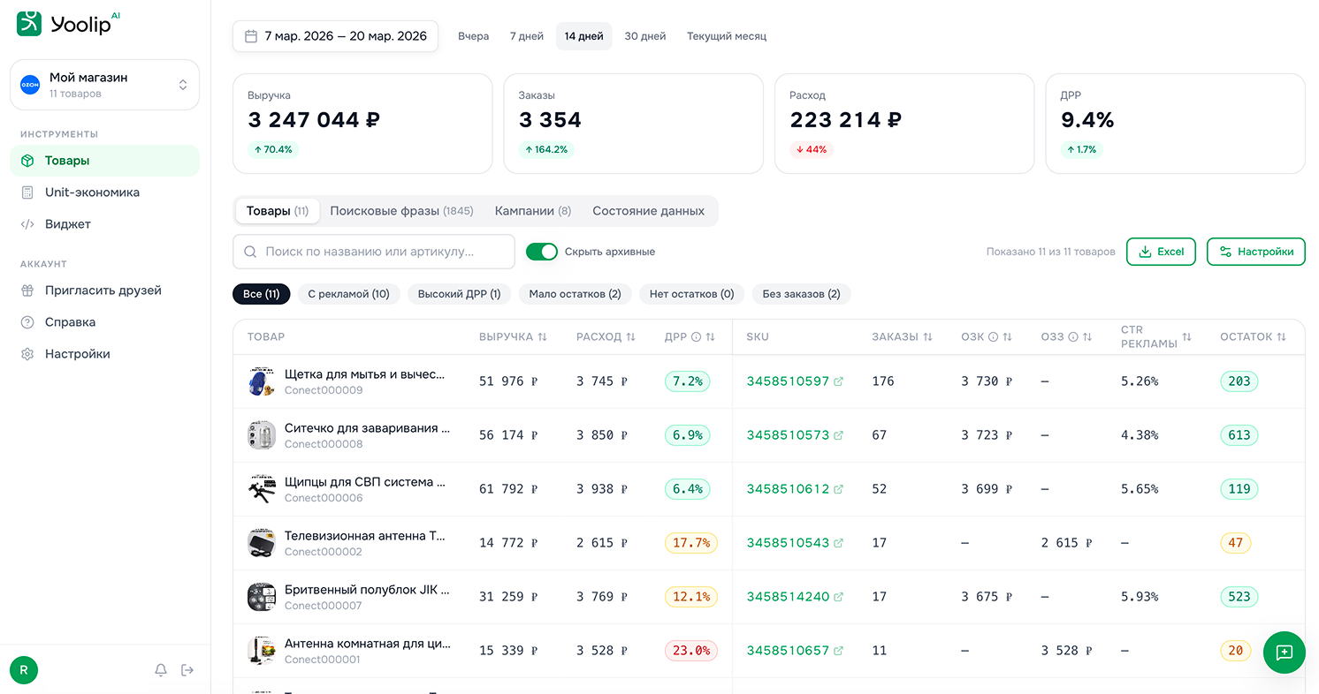1319x694 pixels.
Task: Open Unit-экономика in the sidebar
Action: point(92,192)
